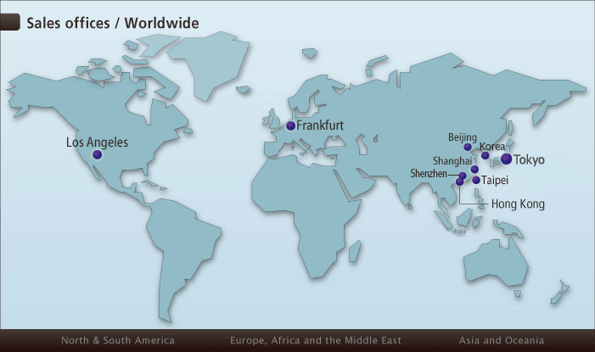Click the Frankfurt office marker dot
595x352 pixels.
pyautogui.click(x=290, y=126)
